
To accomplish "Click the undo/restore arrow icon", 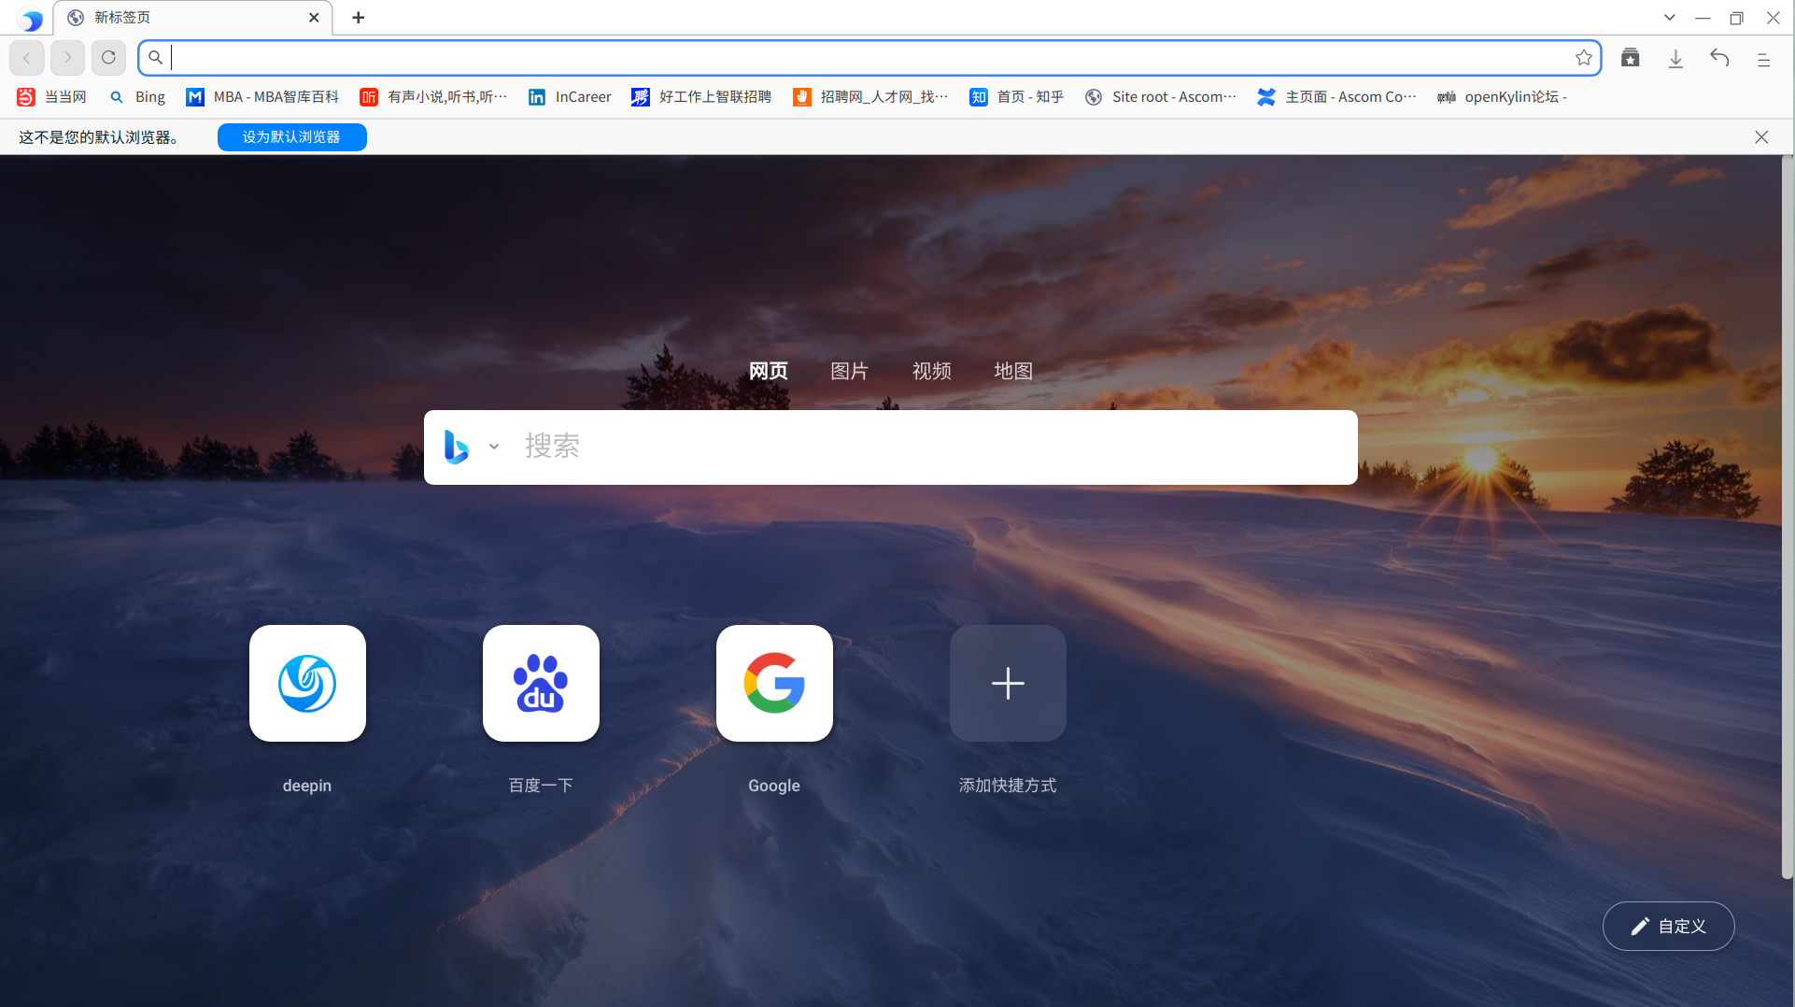I will click(x=1719, y=57).
